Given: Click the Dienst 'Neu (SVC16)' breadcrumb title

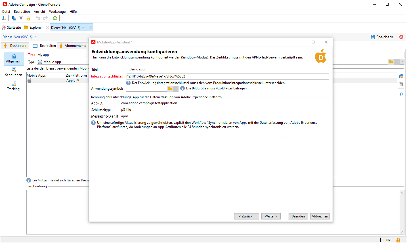Looking at the screenshot, I should (19, 37).
